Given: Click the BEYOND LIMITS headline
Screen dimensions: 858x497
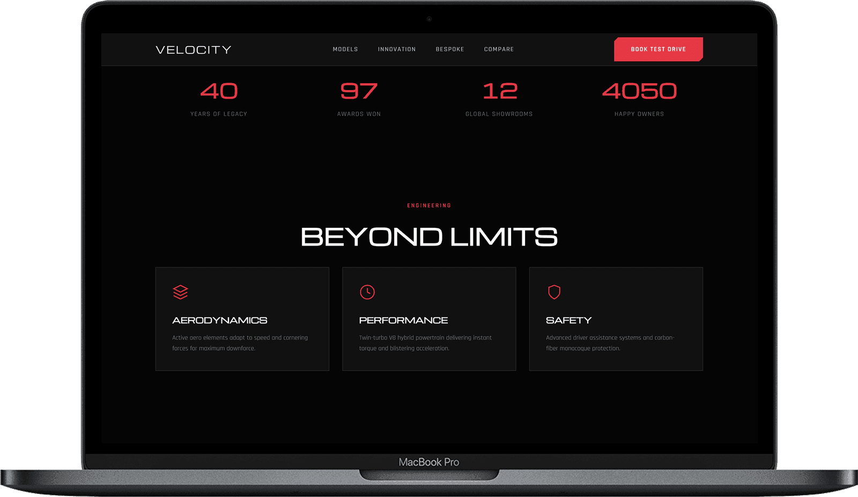Looking at the screenshot, I should coord(429,237).
